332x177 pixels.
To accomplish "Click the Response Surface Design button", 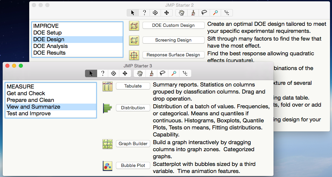I will 173,55.
